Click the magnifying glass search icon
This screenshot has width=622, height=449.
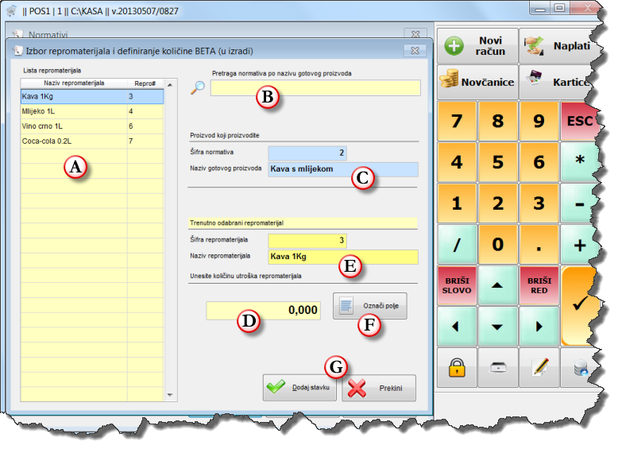pyautogui.click(x=198, y=87)
